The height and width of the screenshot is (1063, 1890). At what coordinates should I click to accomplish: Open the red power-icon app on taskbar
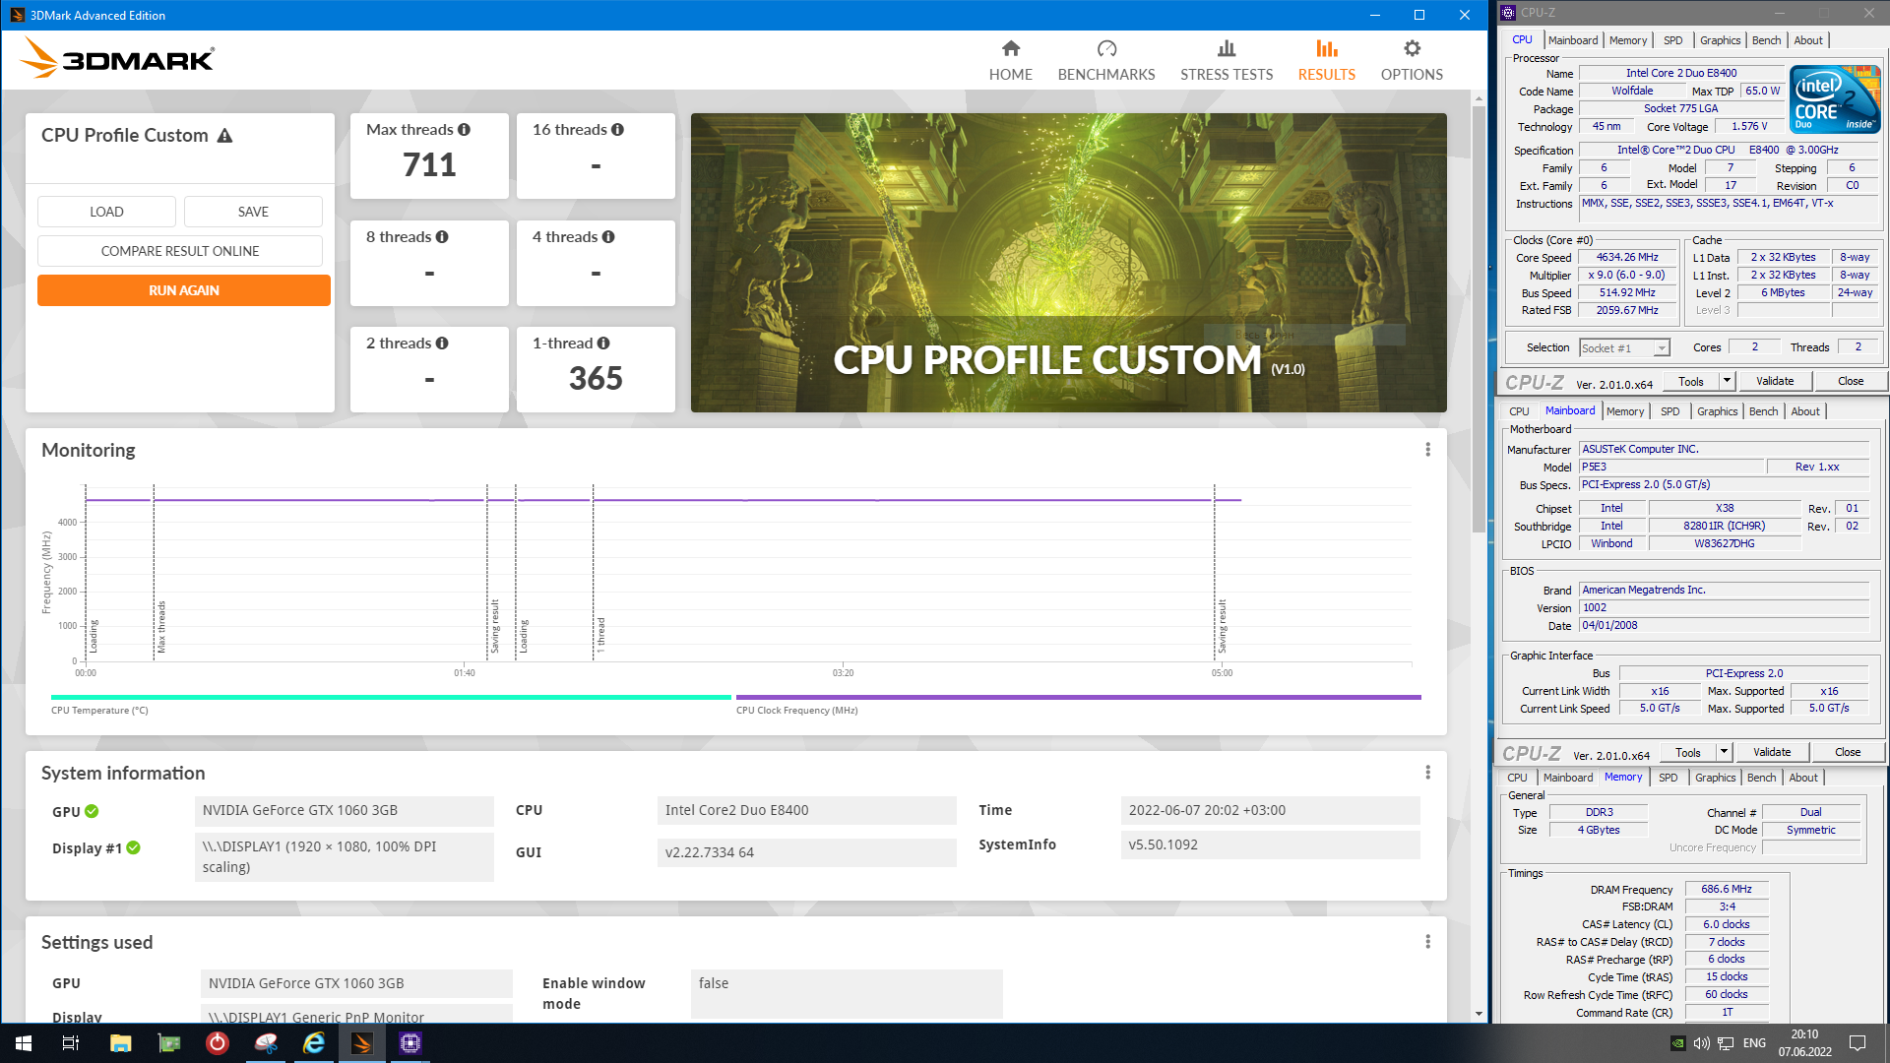click(x=217, y=1043)
